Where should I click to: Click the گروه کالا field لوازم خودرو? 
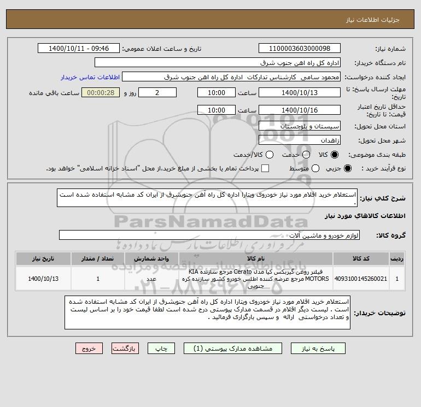click(209, 235)
